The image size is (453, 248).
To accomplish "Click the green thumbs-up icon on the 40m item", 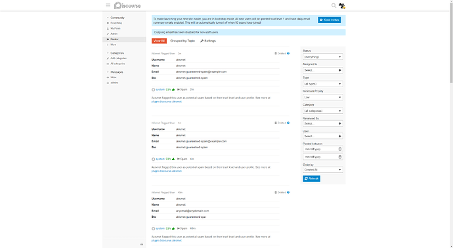I will pos(173,228).
